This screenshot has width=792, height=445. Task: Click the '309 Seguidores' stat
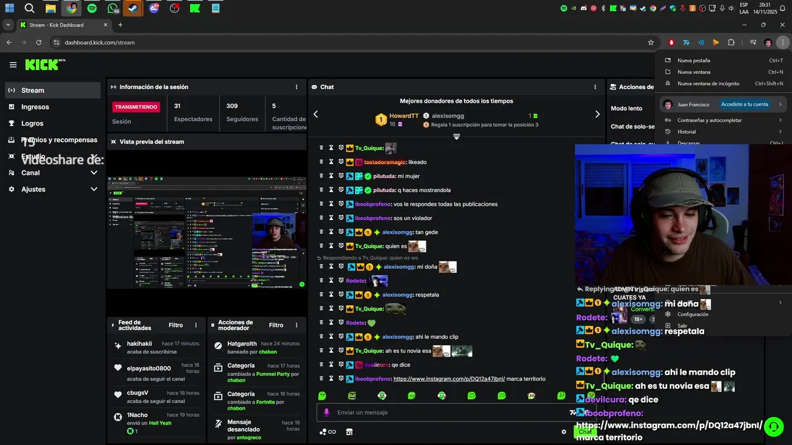242,112
